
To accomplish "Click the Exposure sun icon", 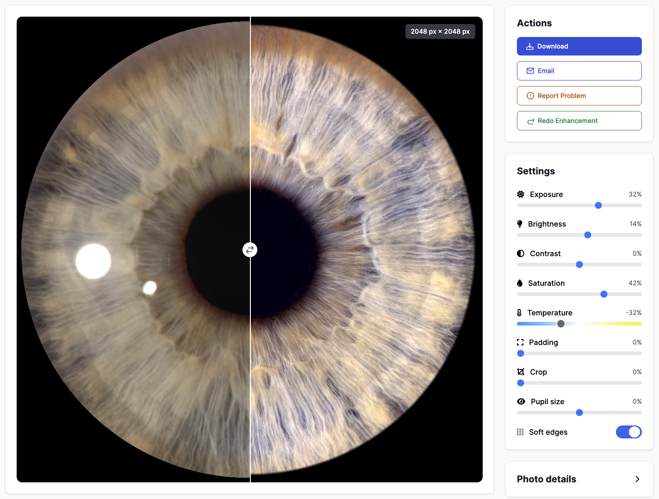I will (521, 194).
